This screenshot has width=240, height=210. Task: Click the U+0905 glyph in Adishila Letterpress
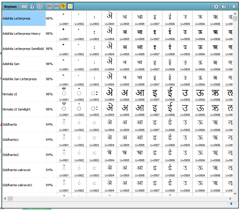click(x=125, y=17)
